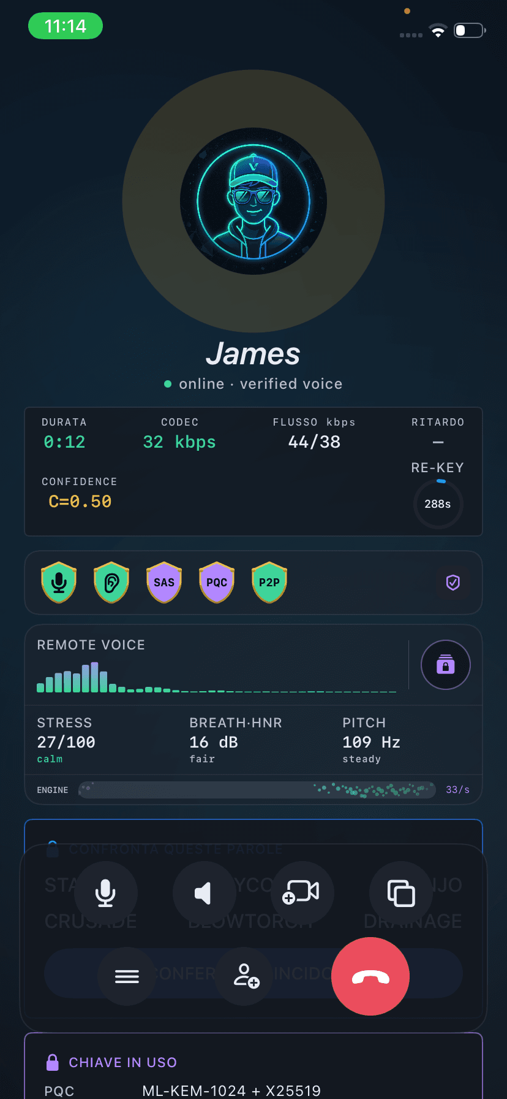Image resolution: width=507 pixels, height=1099 pixels.
Task: Open the overlapping windows icon button
Action: [401, 893]
